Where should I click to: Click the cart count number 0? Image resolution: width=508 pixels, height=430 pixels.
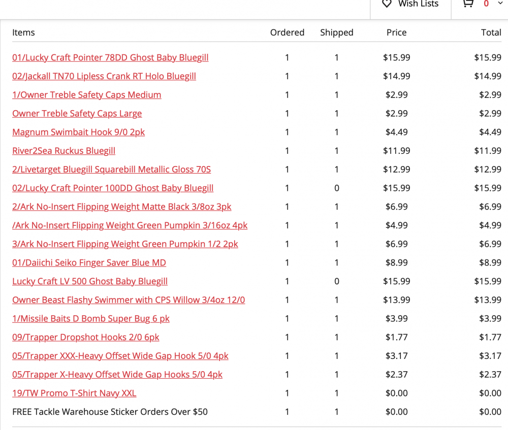point(486,4)
